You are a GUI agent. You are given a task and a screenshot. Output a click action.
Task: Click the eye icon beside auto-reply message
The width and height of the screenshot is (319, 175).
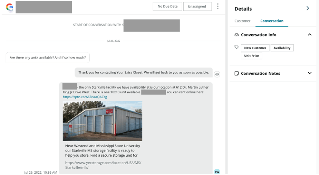[217, 74]
